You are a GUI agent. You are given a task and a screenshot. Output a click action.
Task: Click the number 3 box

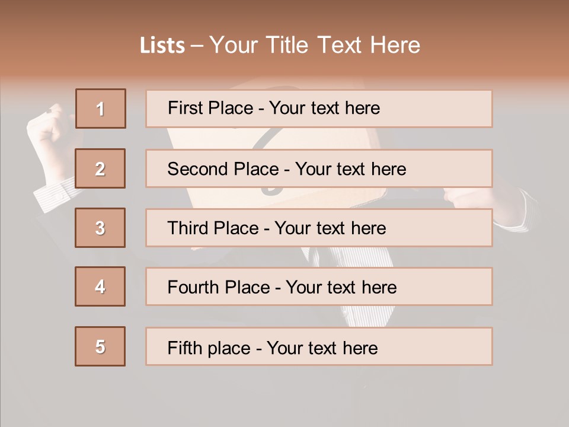[x=100, y=228]
